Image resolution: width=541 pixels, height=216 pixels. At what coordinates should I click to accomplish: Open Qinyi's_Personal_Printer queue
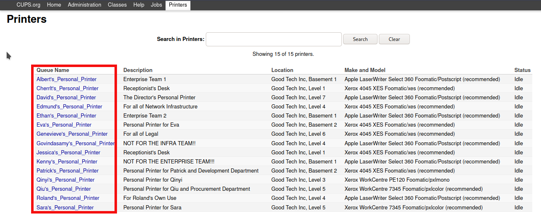point(66,180)
